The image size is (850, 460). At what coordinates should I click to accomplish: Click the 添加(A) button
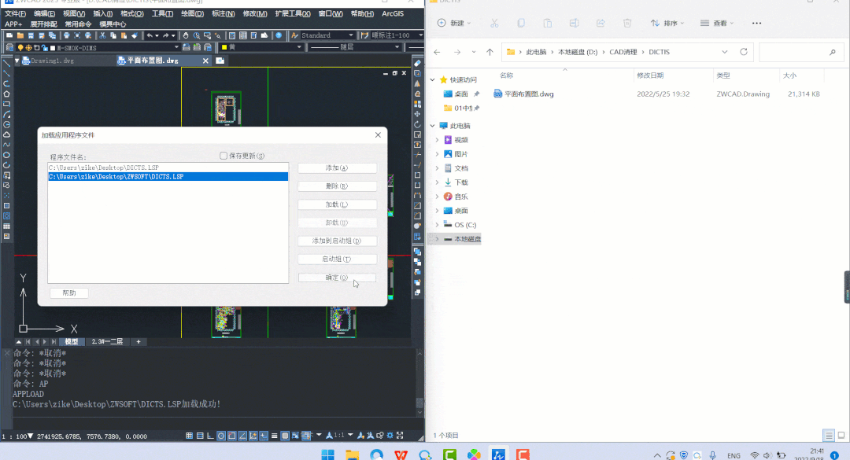(337, 168)
